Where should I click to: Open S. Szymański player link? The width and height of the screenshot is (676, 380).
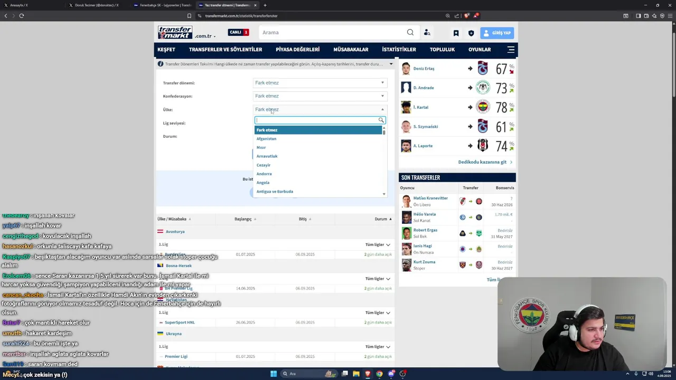point(426,127)
